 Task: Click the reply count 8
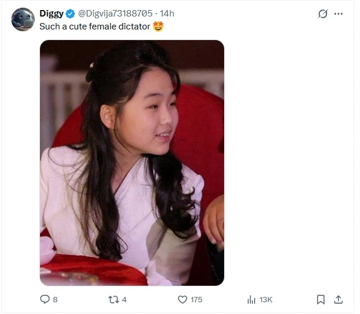point(55,299)
